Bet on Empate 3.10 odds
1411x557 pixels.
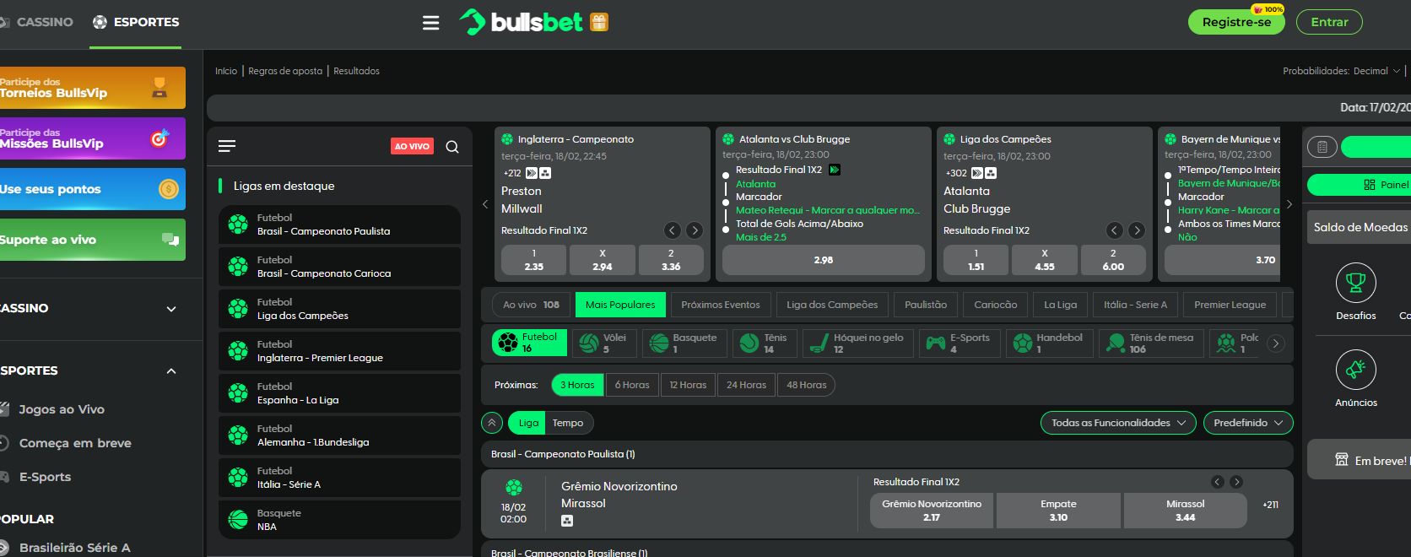(1058, 511)
